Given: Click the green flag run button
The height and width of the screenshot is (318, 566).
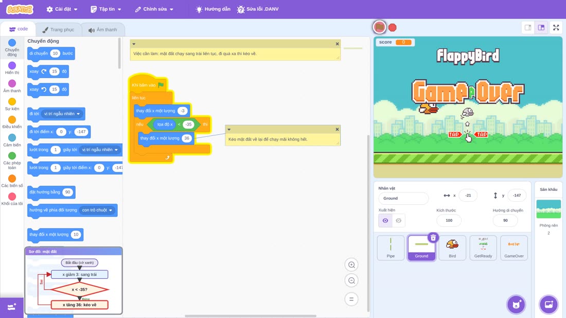Looking at the screenshot, I should coord(379,27).
